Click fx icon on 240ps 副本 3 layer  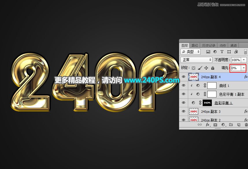tap(246, 111)
